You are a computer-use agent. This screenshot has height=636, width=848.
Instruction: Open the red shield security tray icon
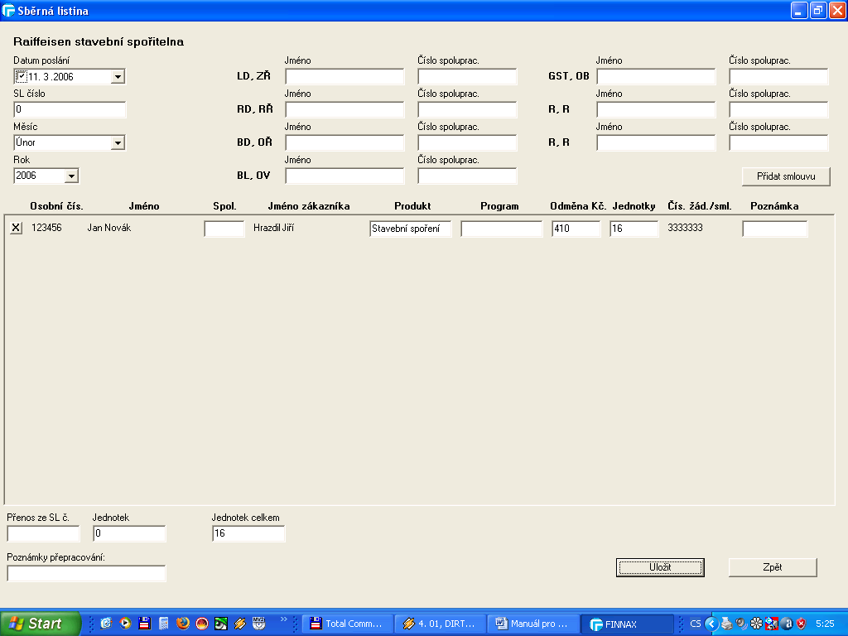point(801,624)
